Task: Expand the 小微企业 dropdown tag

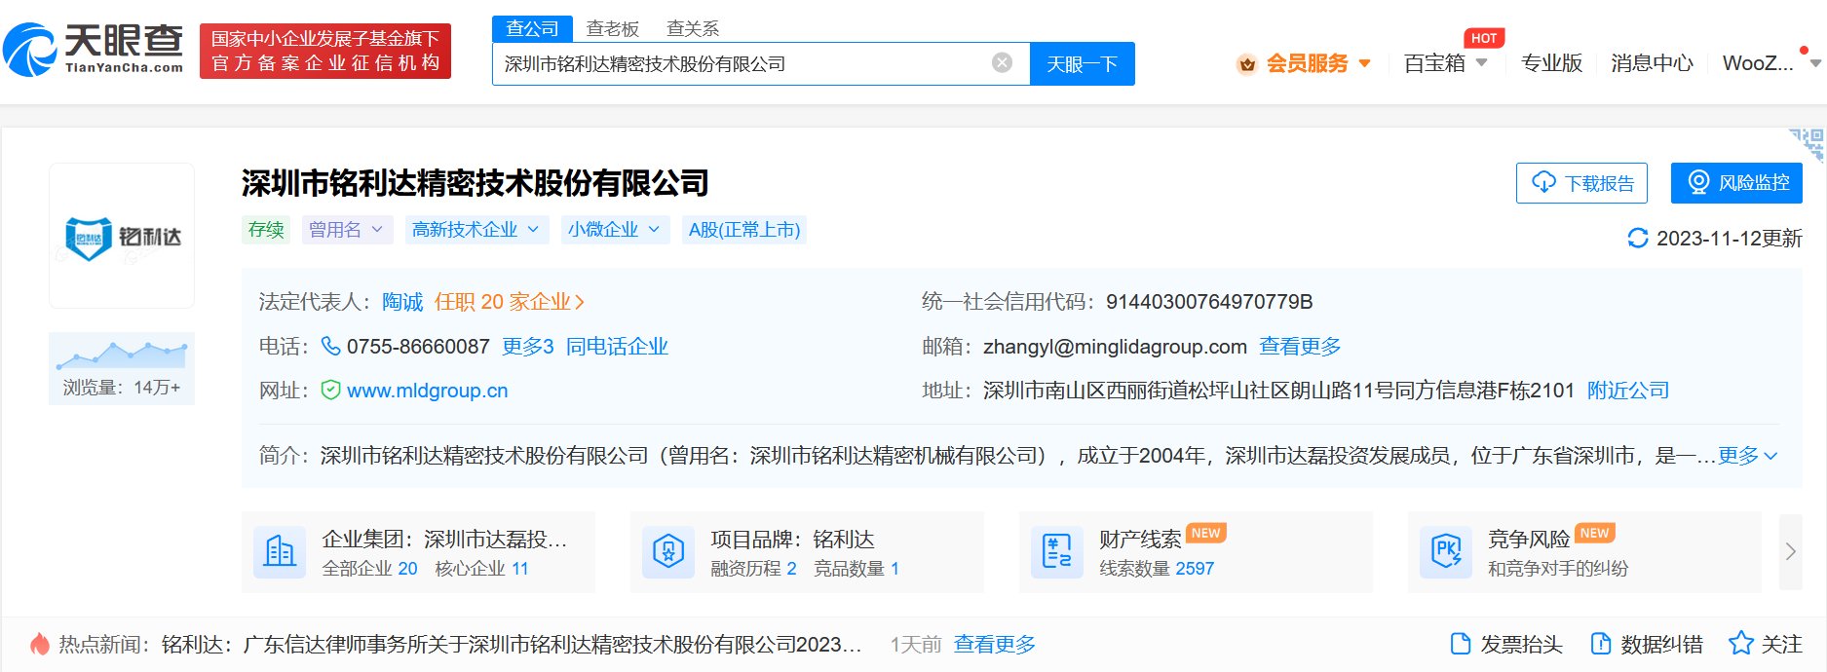Action: (615, 230)
